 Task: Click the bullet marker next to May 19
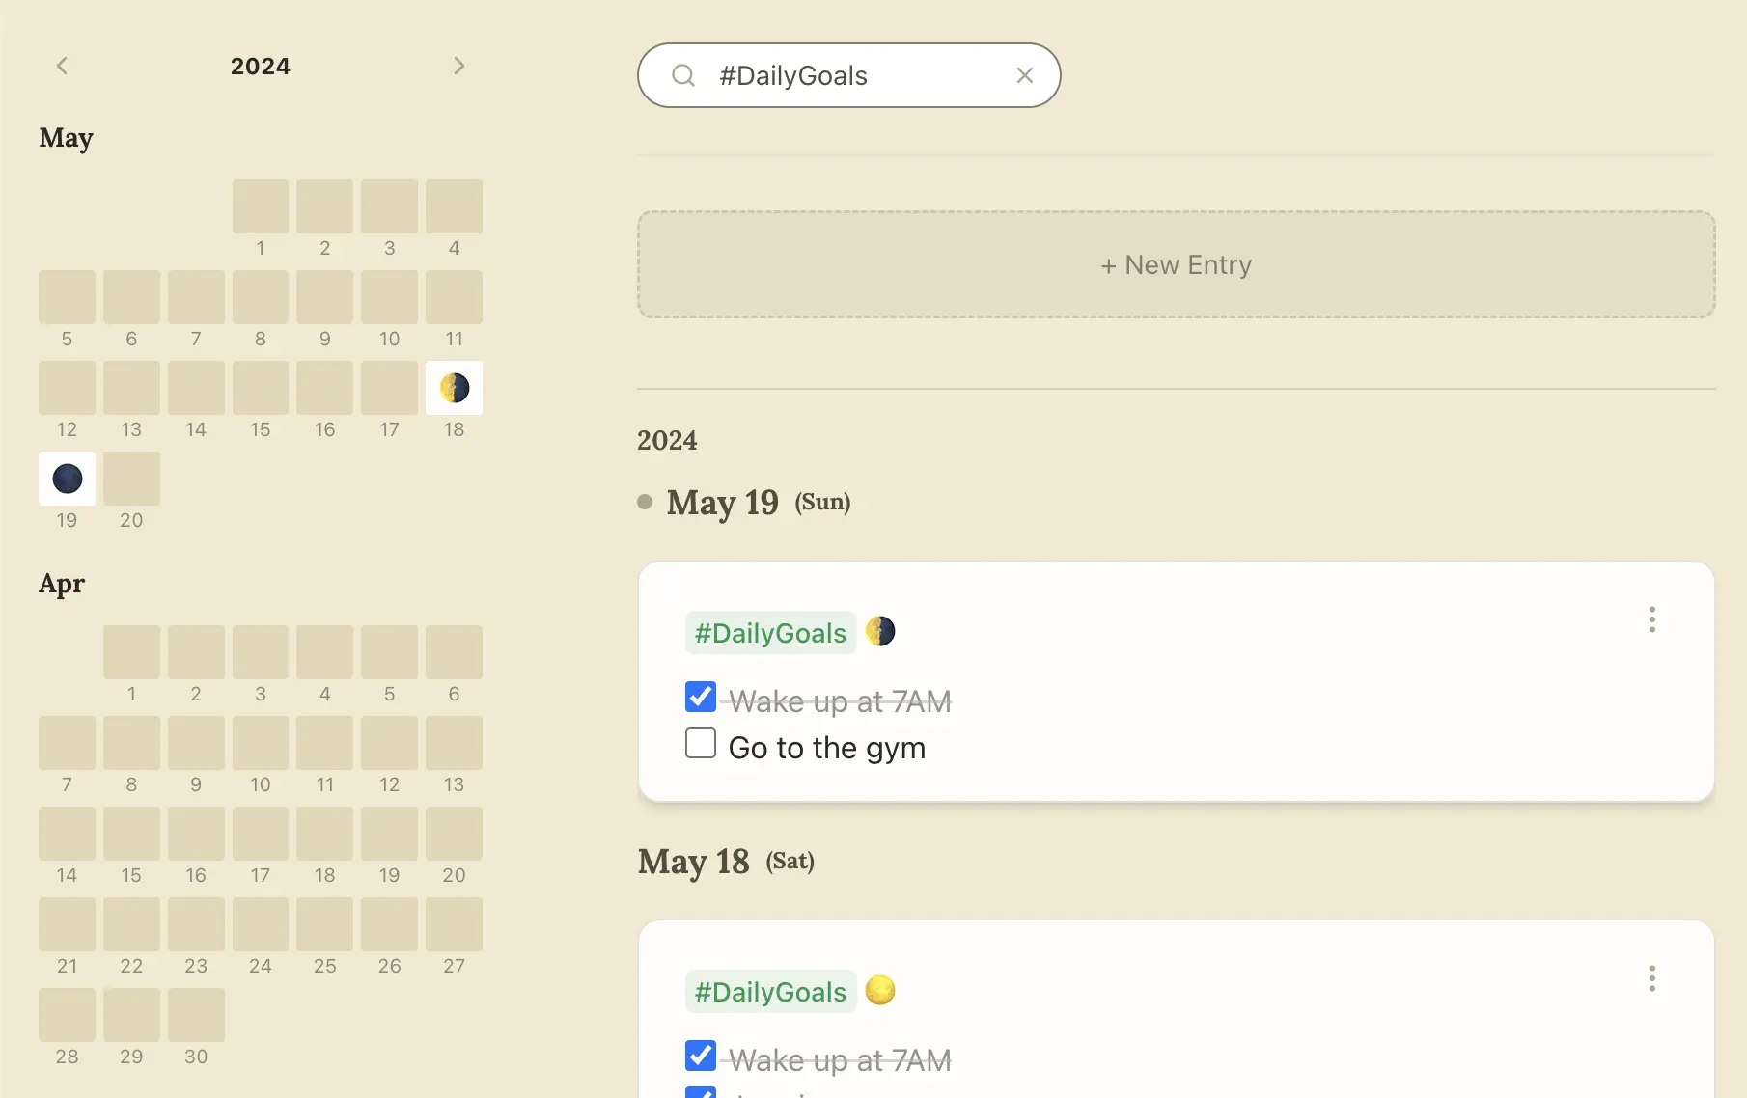click(x=644, y=502)
